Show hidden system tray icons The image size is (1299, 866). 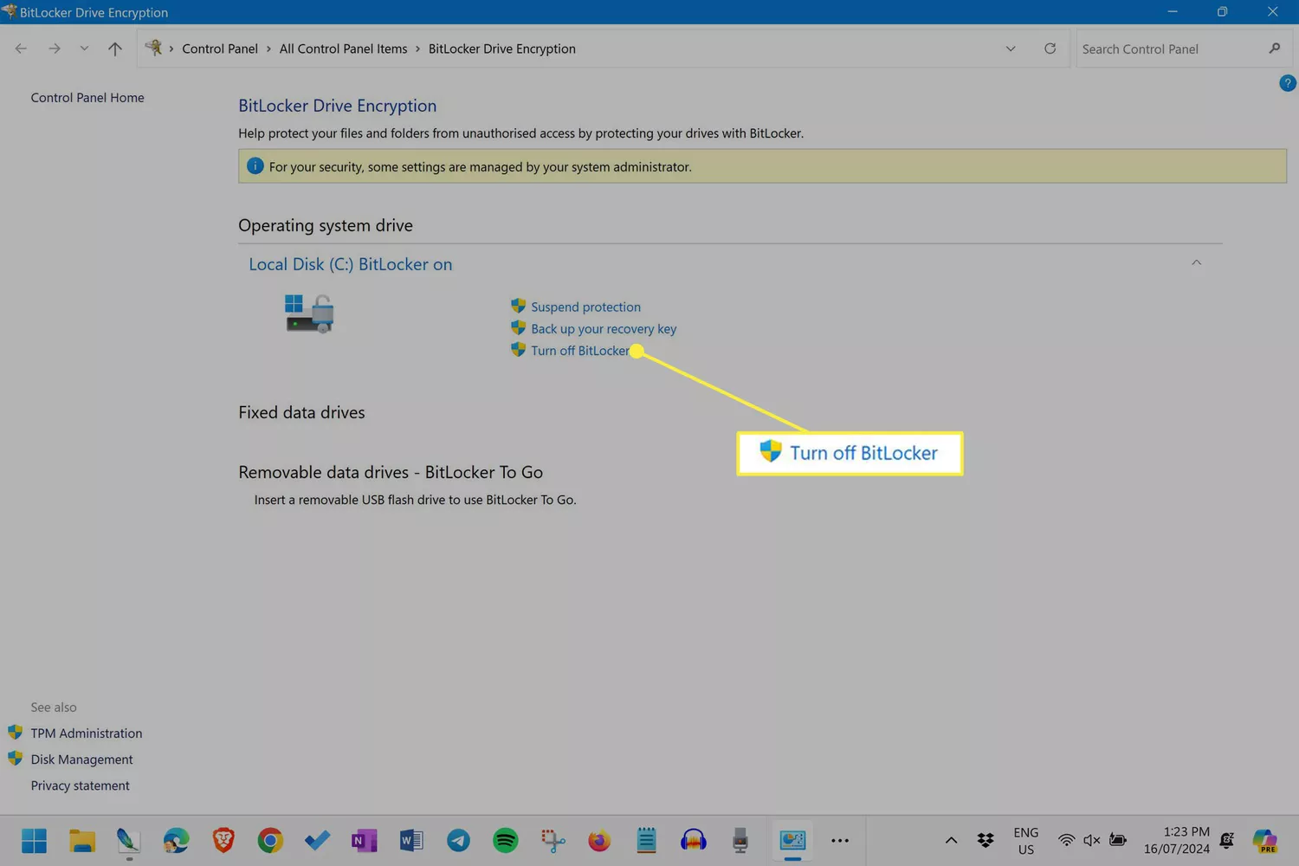click(x=951, y=840)
